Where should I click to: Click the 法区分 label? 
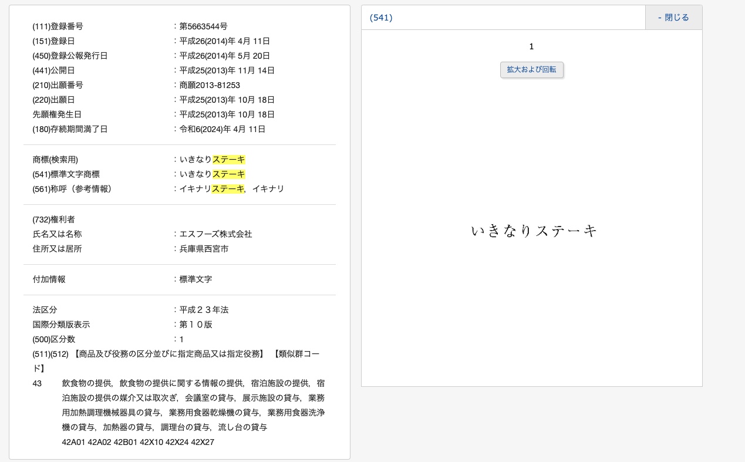coord(45,310)
